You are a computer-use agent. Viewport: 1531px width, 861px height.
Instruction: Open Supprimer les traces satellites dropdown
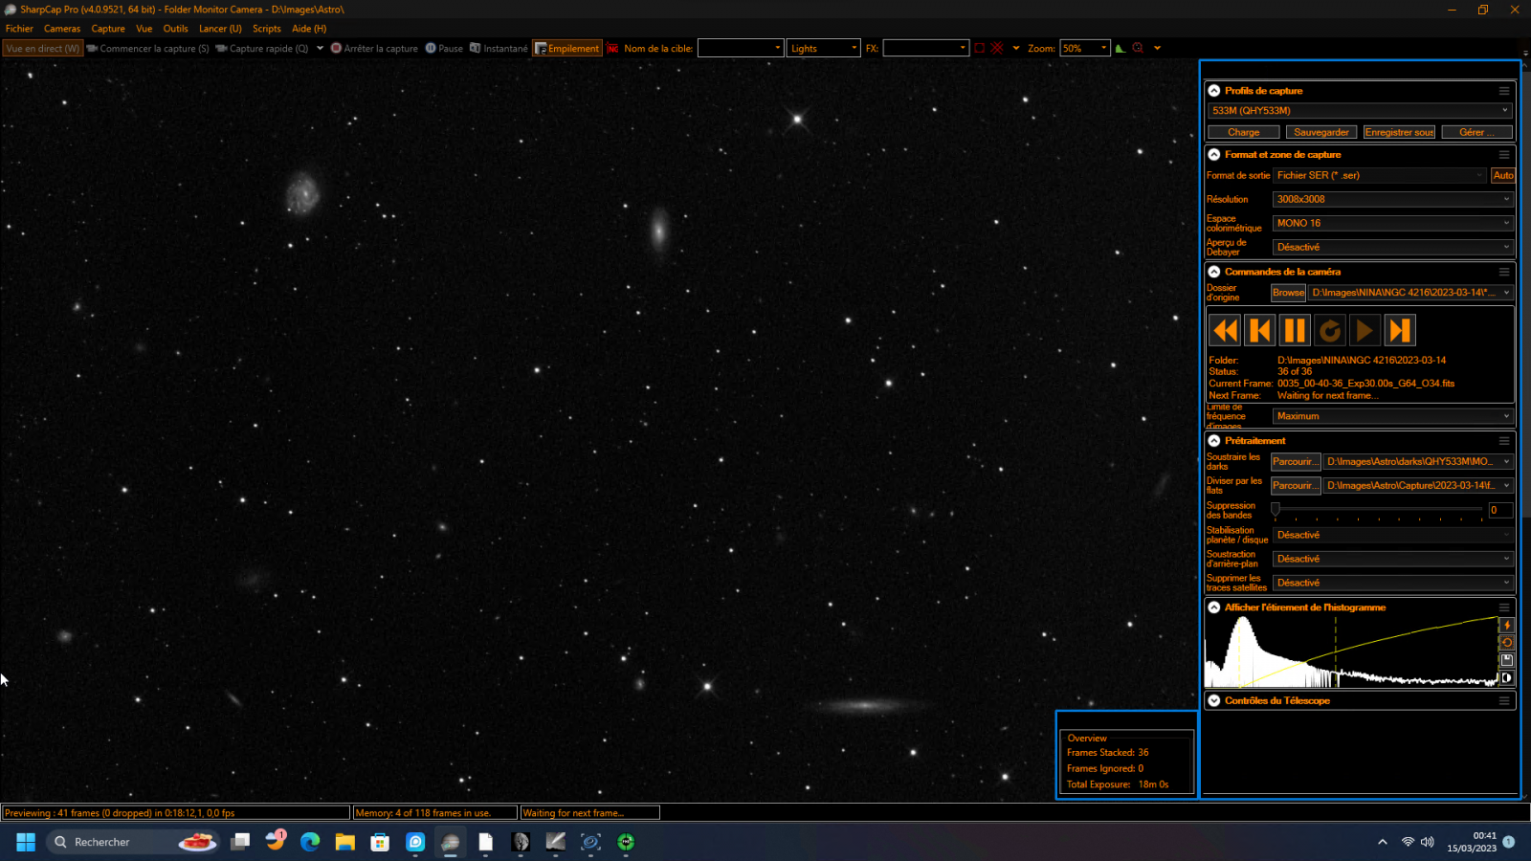[x=1393, y=583]
